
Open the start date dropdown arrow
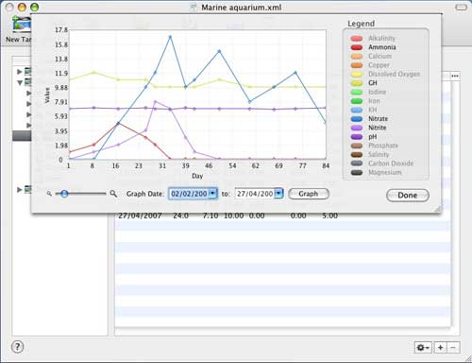click(x=213, y=194)
